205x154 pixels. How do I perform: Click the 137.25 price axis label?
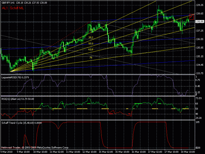pos(200,31)
